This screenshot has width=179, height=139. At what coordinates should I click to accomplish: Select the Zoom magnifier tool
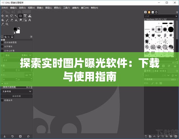(7, 24)
